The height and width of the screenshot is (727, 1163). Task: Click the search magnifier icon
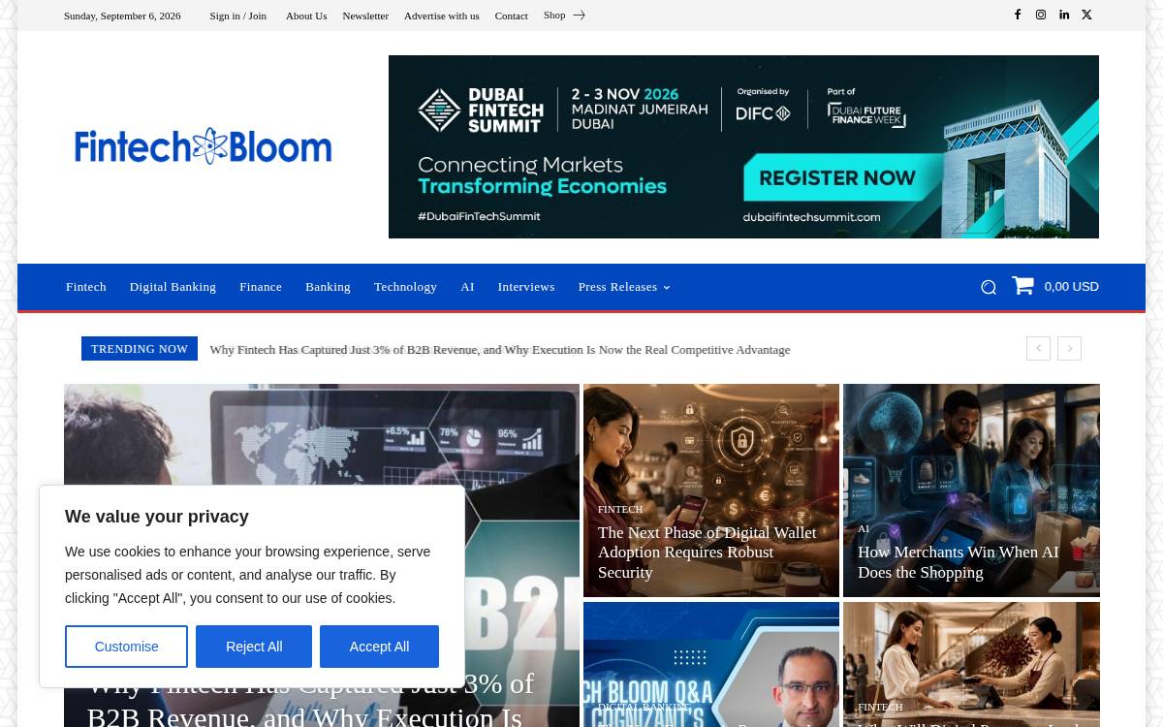(x=989, y=287)
